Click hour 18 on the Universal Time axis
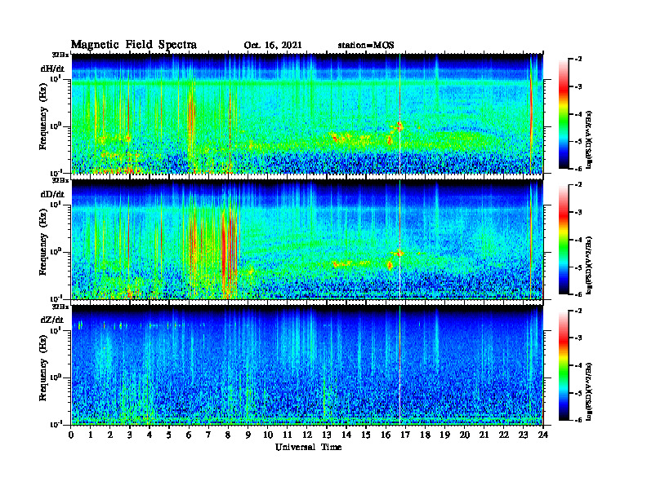Image resolution: width=647 pixels, height=499 pixels. pos(425,435)
